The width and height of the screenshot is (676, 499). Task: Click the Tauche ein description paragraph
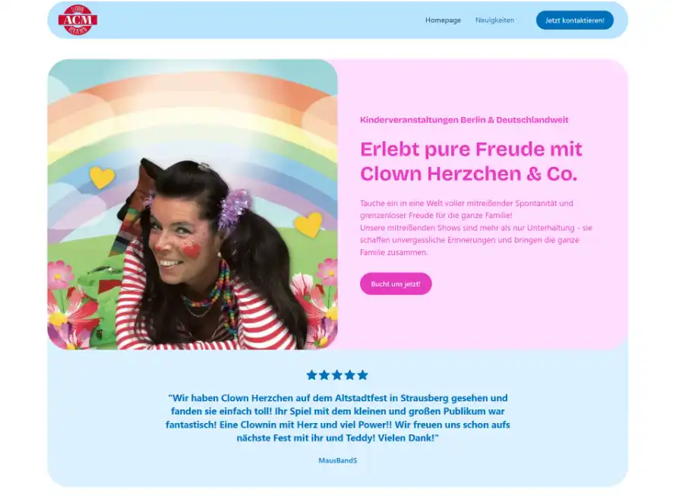tap(476, 228)
